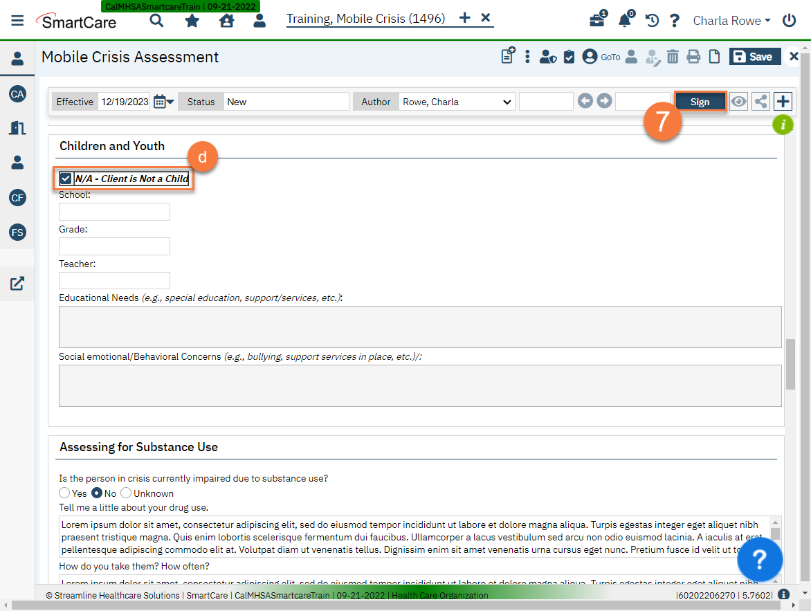
Task: Select the Training, Mobile Crisis client tab
Action: tap(366, 19)
